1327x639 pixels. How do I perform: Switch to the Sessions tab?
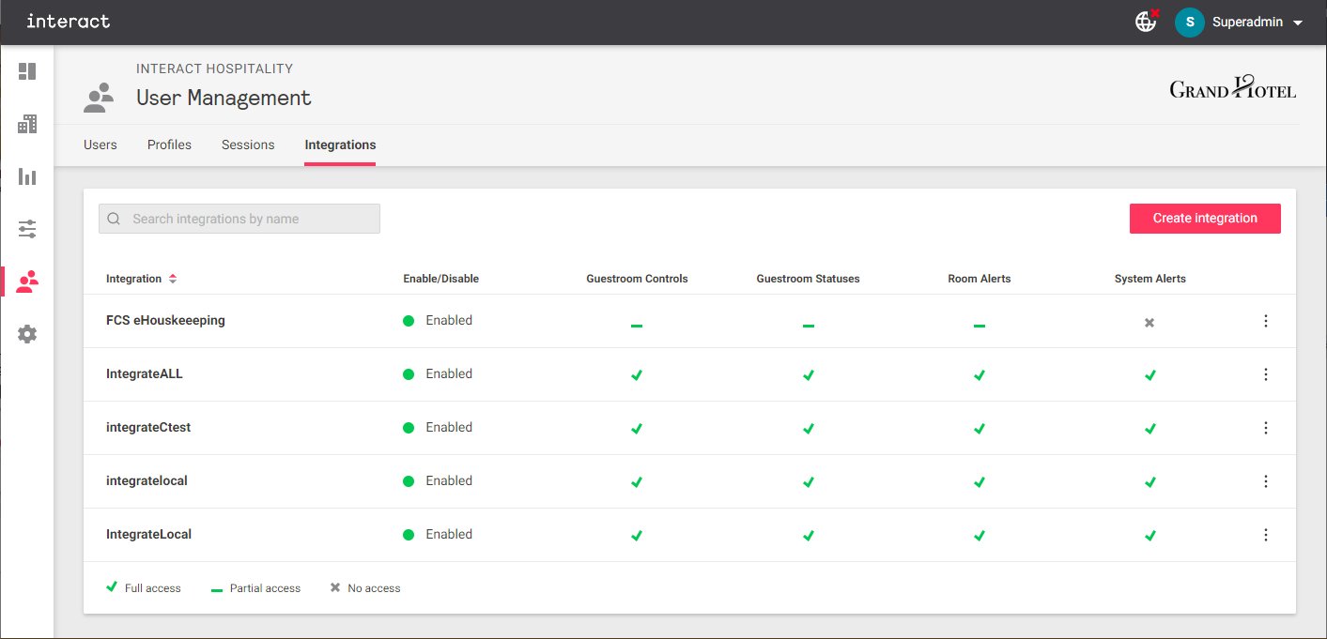coord(248,145)
